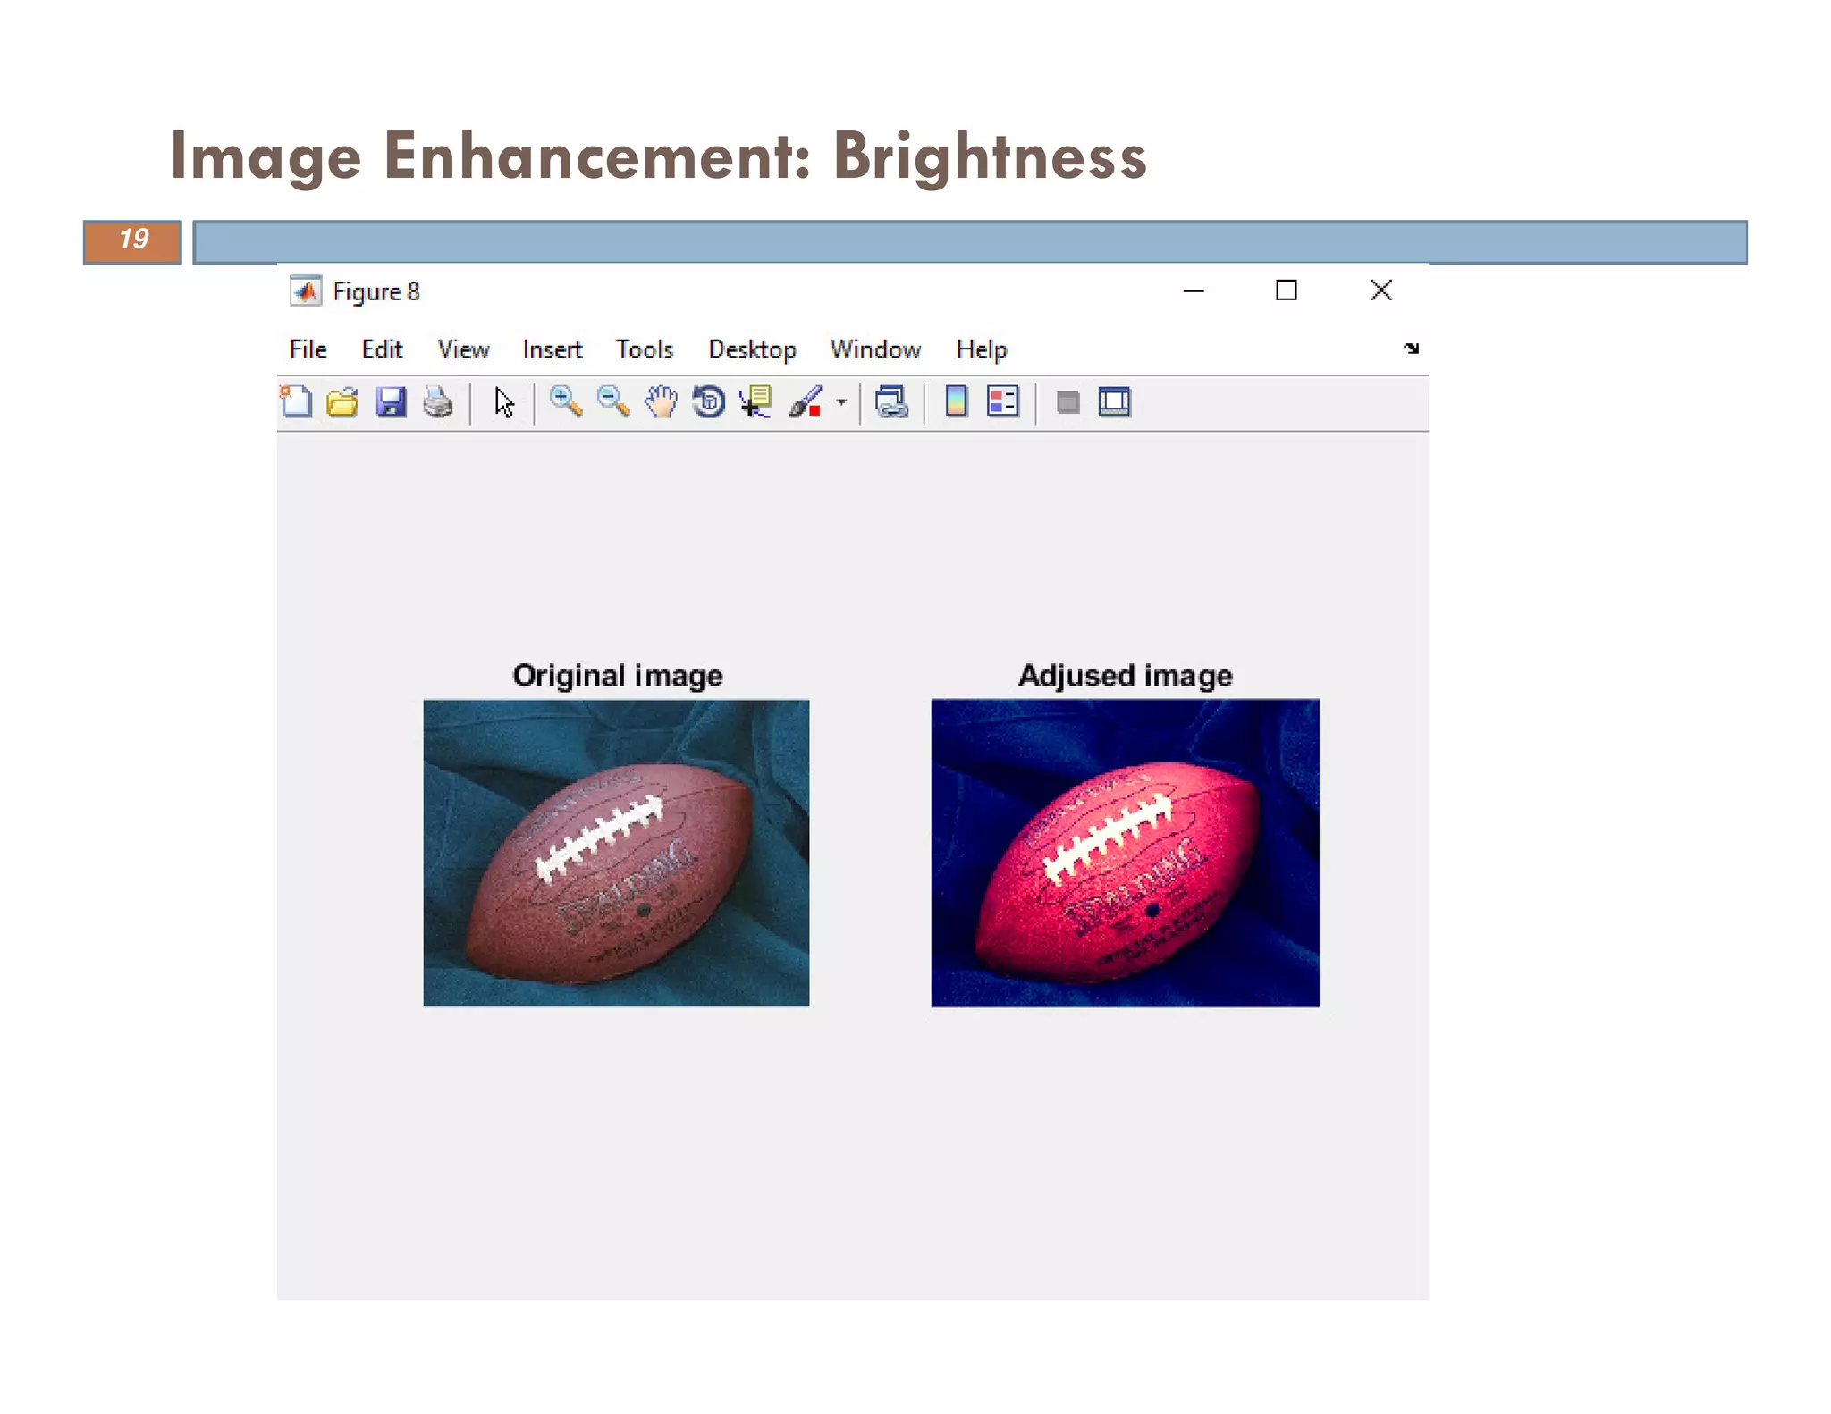Viewport: 1831px width, 1414px height.
Task: Click the Link Plot toolbar icon
Action: pyautogui.click(x=891, y=402)
